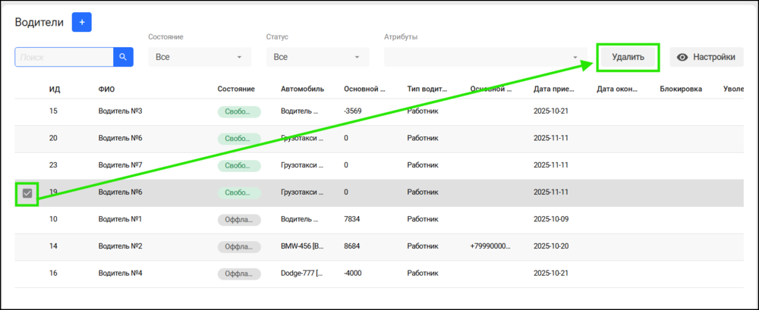Select the Водитель №4 row with Dodge-777
Image resolution: width=759 pixels, height=310 pixels.
pyautogui.click(x=379, y=274)
